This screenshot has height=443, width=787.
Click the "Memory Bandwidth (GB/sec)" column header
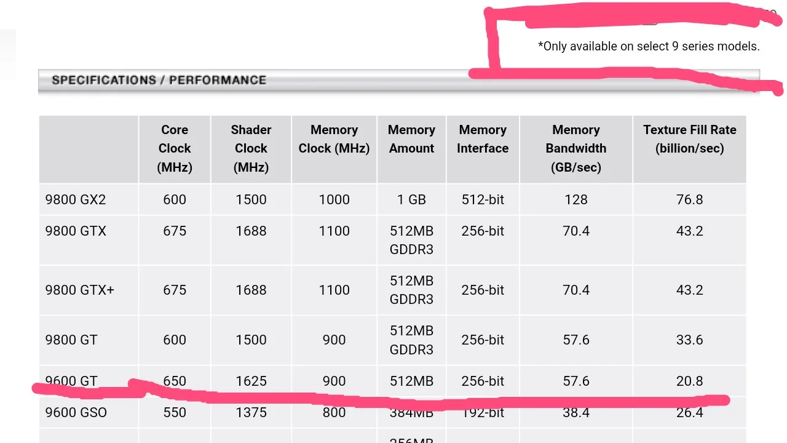(x=576, y=148)
